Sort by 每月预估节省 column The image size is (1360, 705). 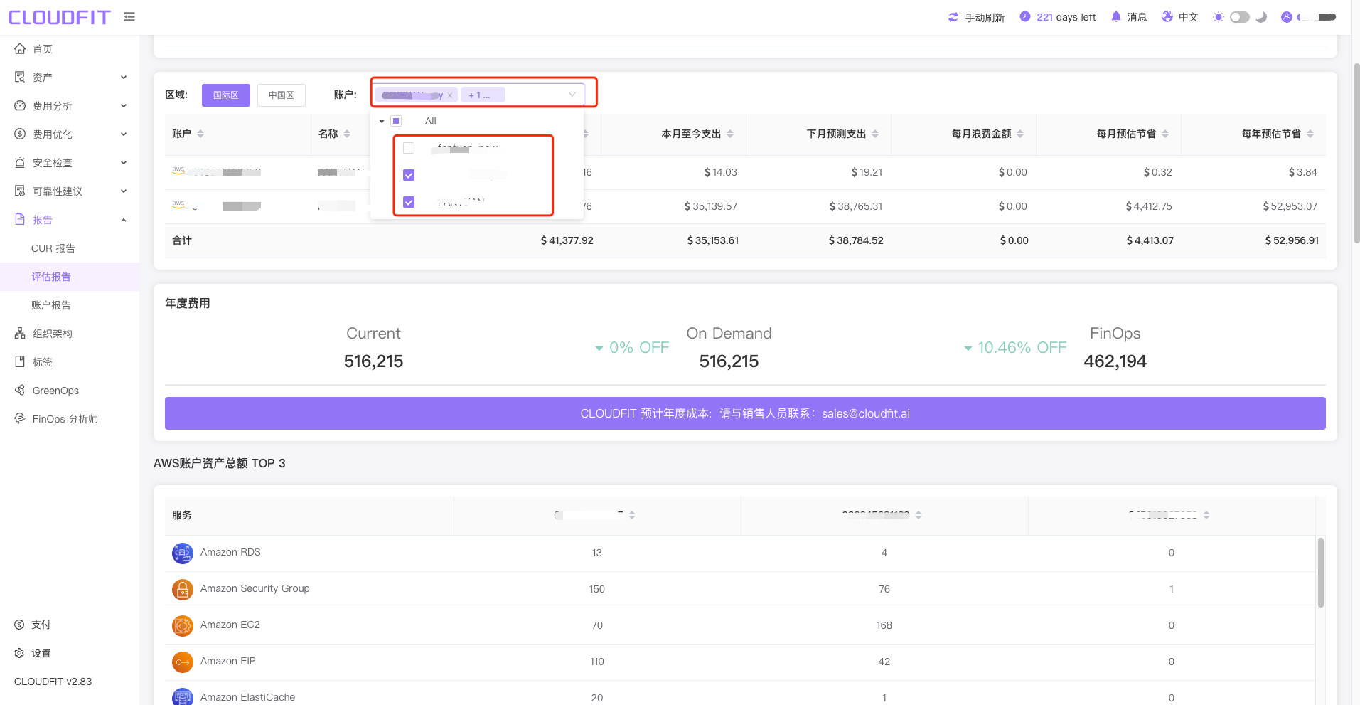click(x=1165, y=134)
